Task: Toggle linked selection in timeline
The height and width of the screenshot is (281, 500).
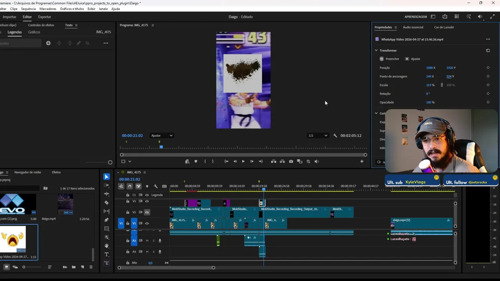Action: pos(138,186)
